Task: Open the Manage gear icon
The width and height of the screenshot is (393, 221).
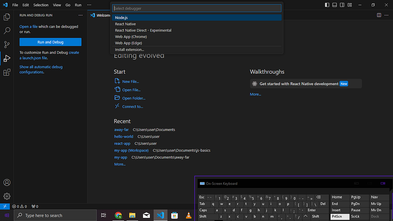Action: click(x=7, y=196)
